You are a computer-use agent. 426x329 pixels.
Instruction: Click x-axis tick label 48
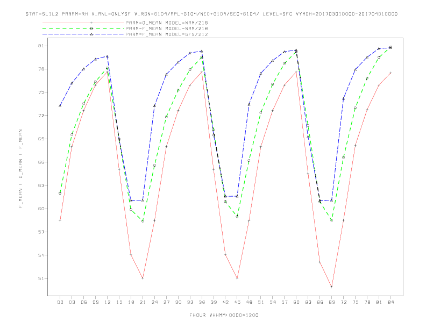(249, 302)
